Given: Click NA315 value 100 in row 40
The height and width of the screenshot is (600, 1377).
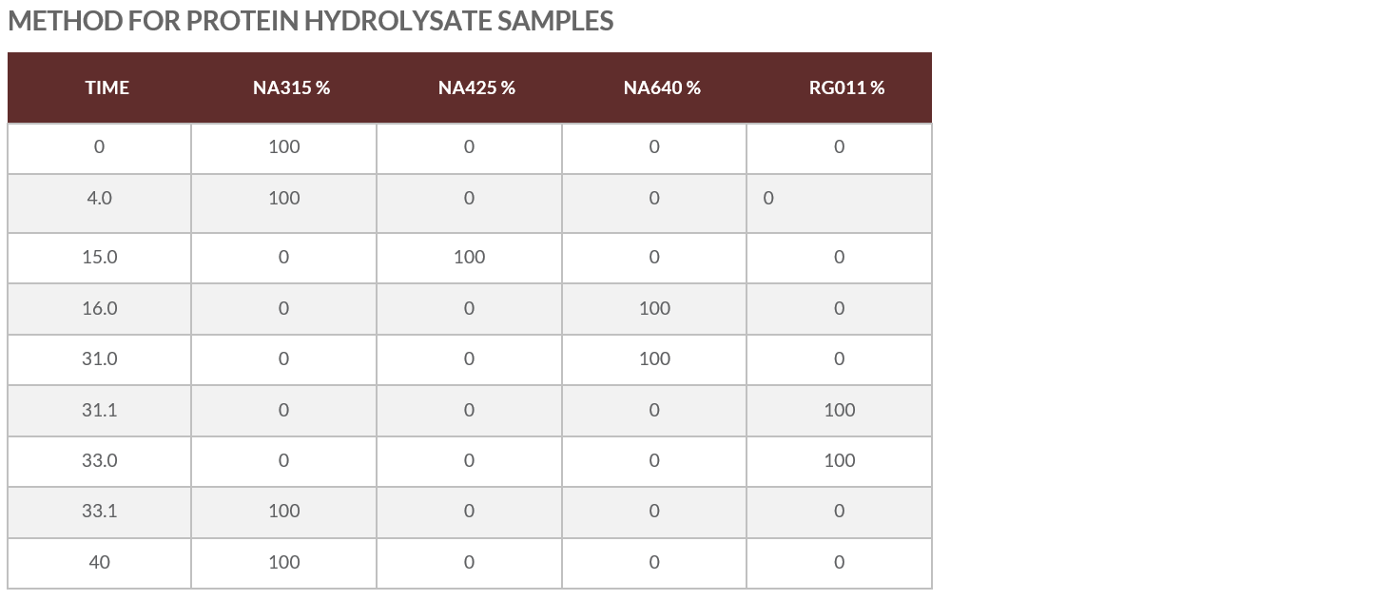Looking at the screenshot, I should pos(284,562).
